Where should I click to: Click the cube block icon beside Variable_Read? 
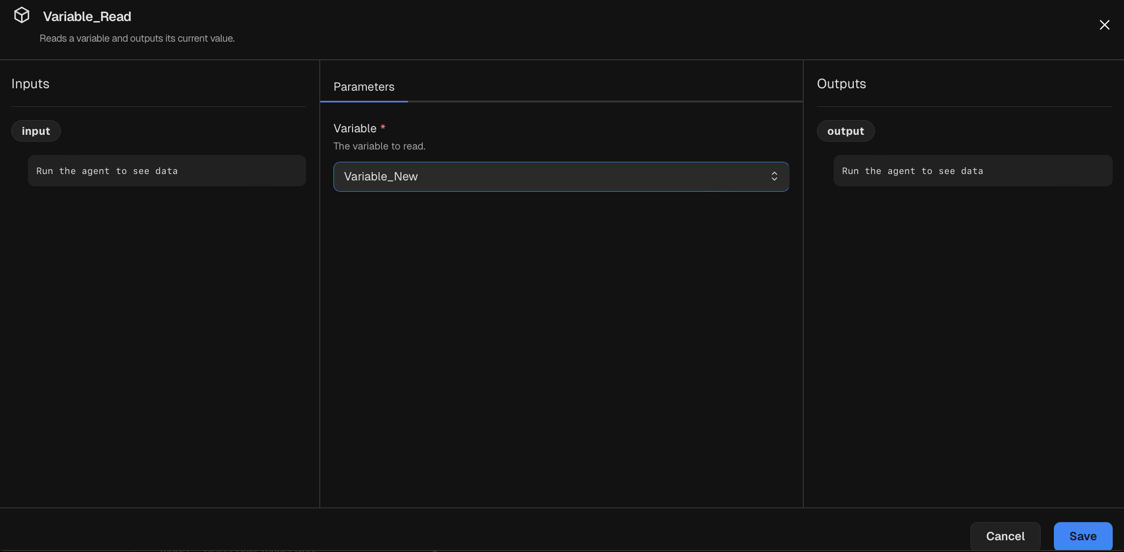click(x=22, y=15)
